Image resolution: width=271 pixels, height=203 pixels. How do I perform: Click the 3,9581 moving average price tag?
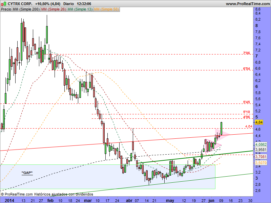click(x=261, y=150)
